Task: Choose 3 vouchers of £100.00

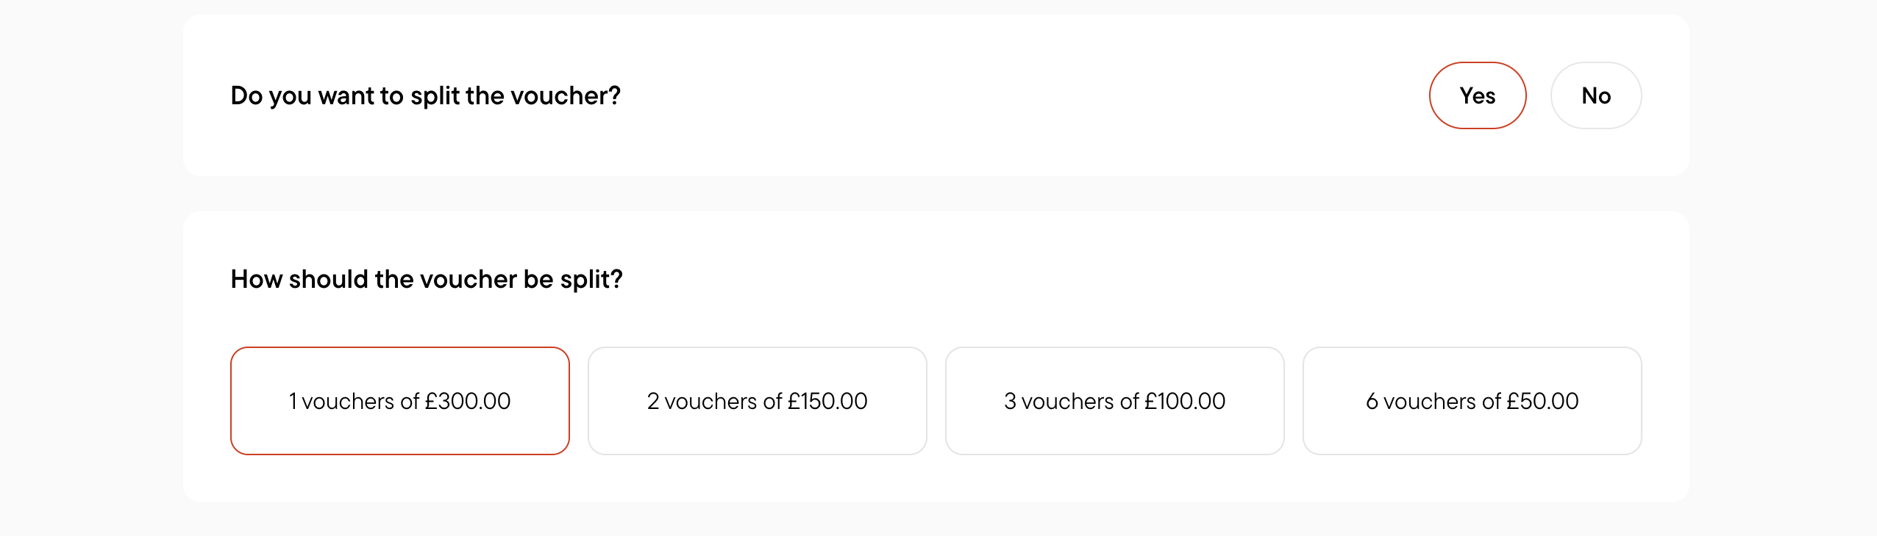Action: pyautogui.click(x=1115, y=401)
